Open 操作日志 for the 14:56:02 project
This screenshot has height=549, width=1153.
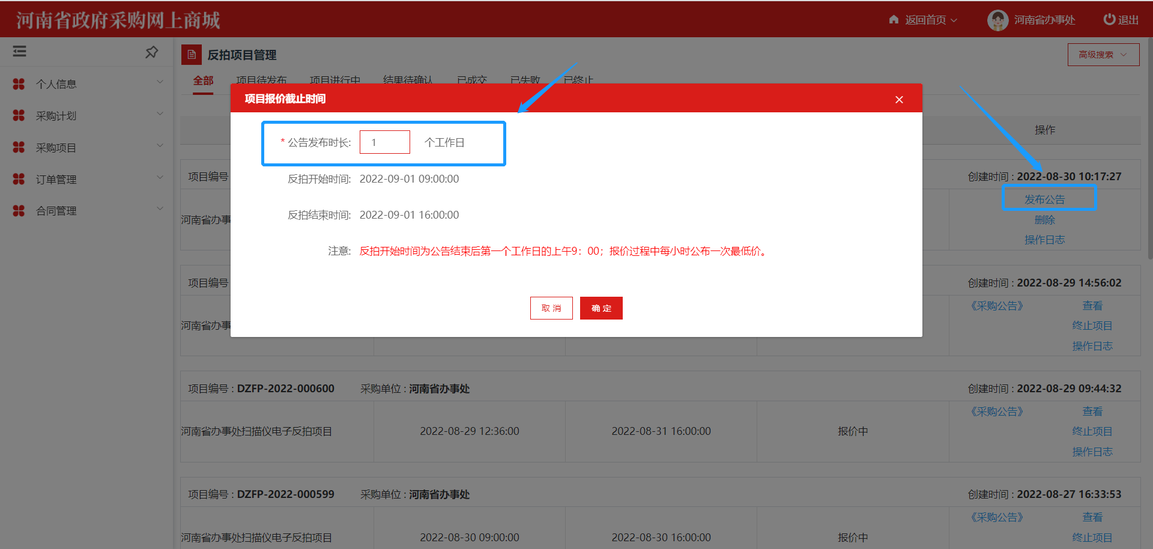(1092, 346)
